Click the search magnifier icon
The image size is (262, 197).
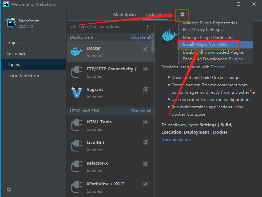tap(73, 27)
